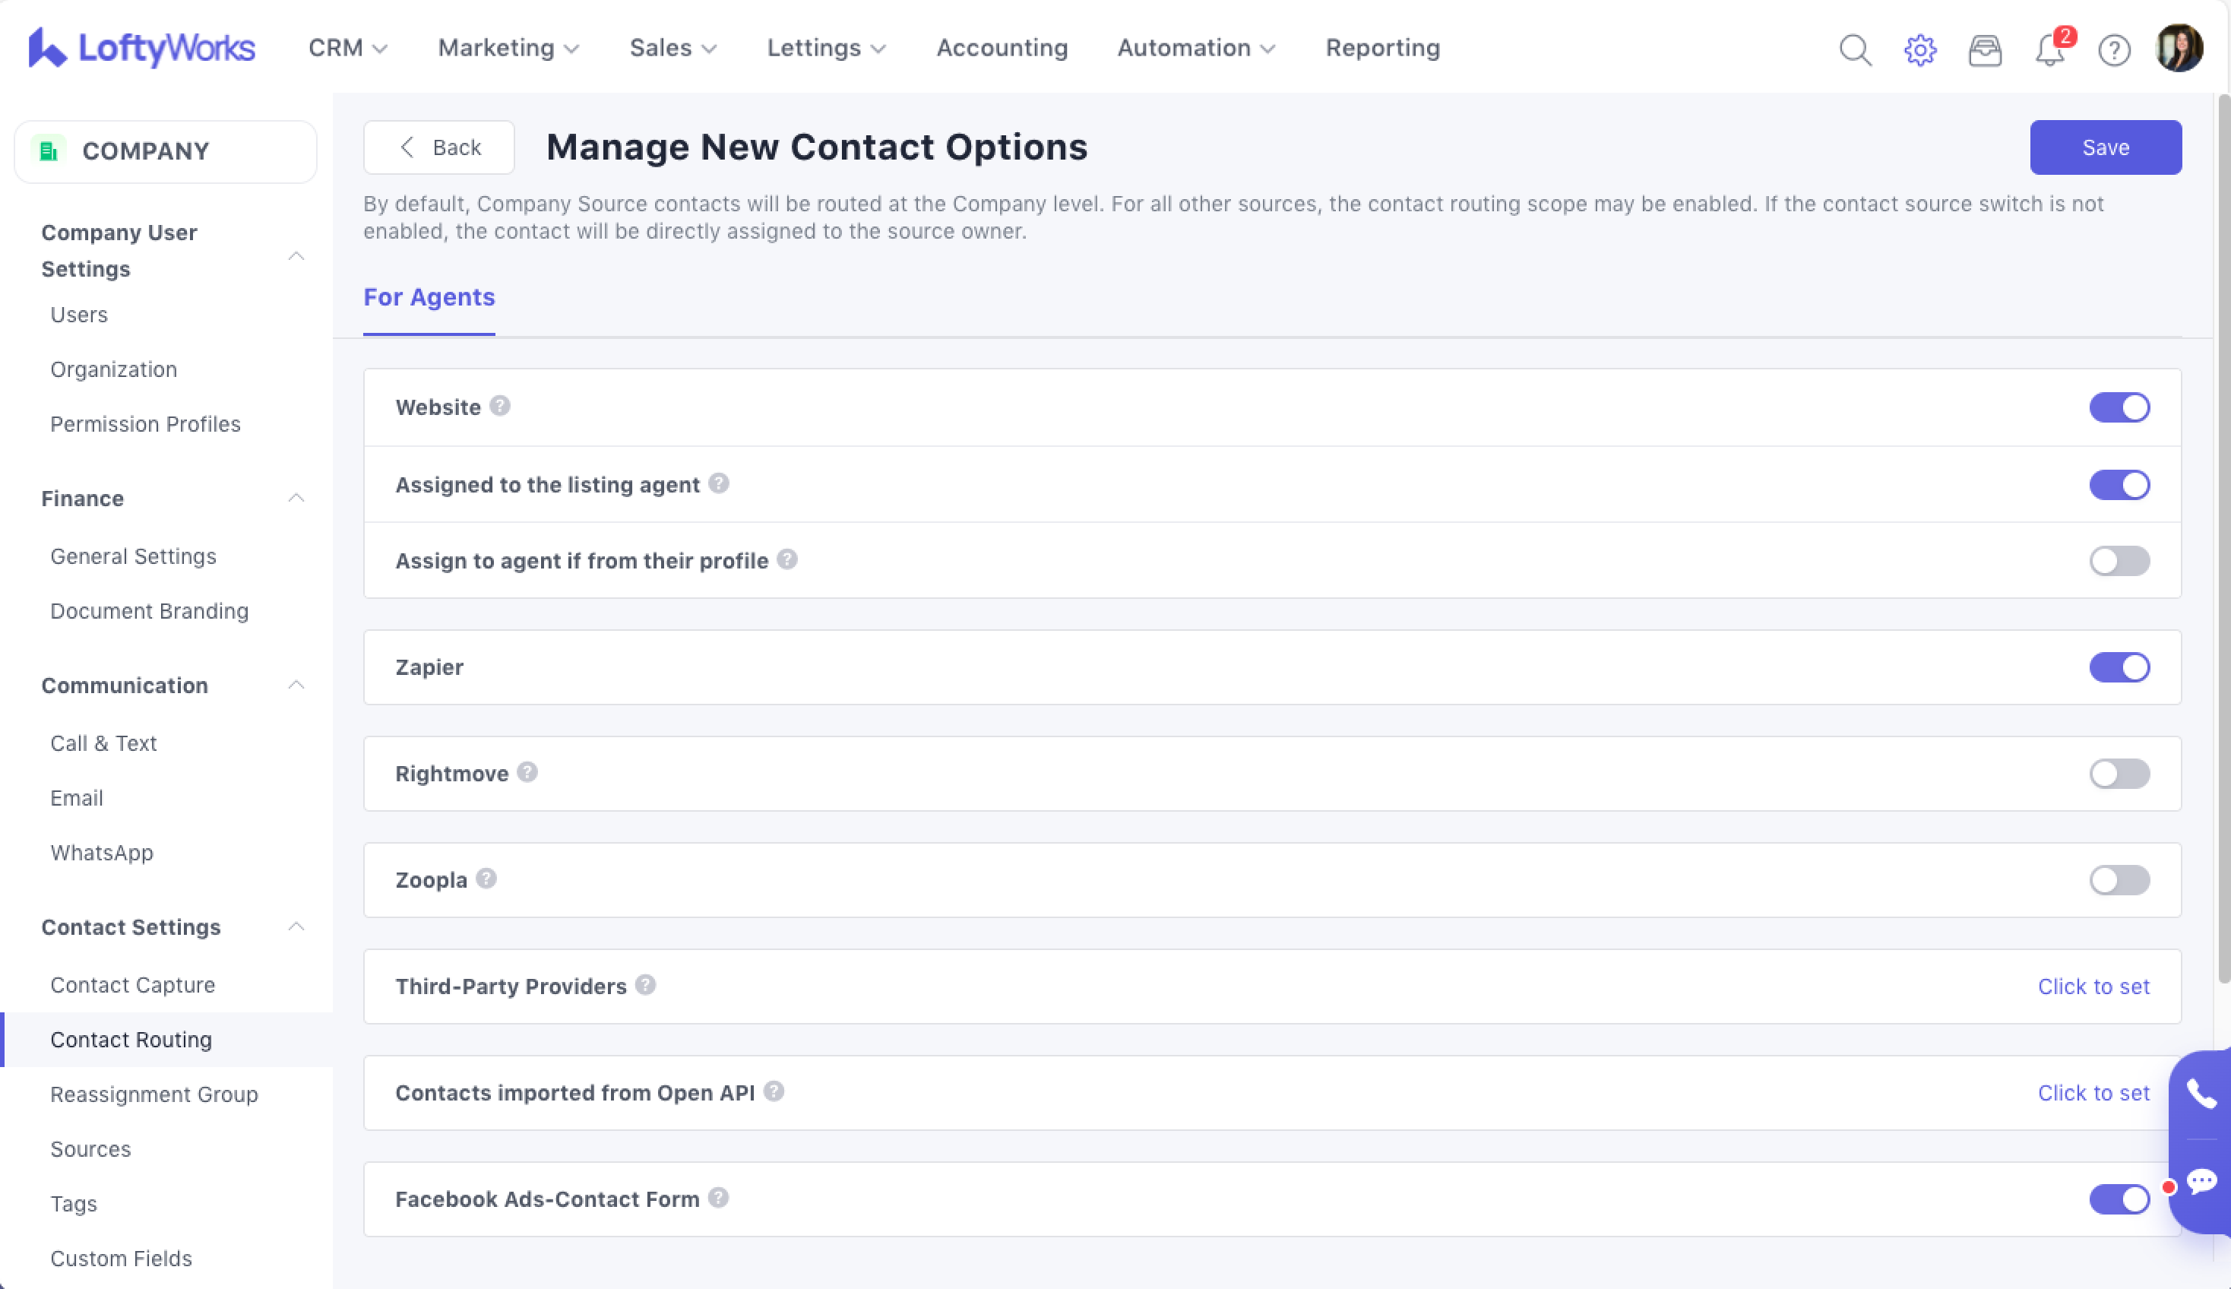Collapse the Communication sidebar section
This screenshot has height=1289, width=2231.
click(x=296, y=686)
